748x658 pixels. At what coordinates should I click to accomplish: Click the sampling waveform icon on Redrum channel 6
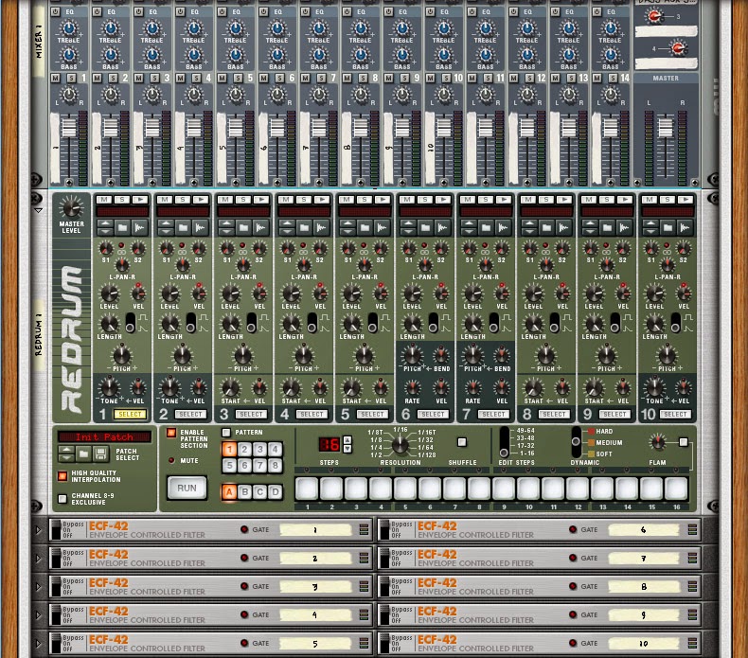[443, 227]
